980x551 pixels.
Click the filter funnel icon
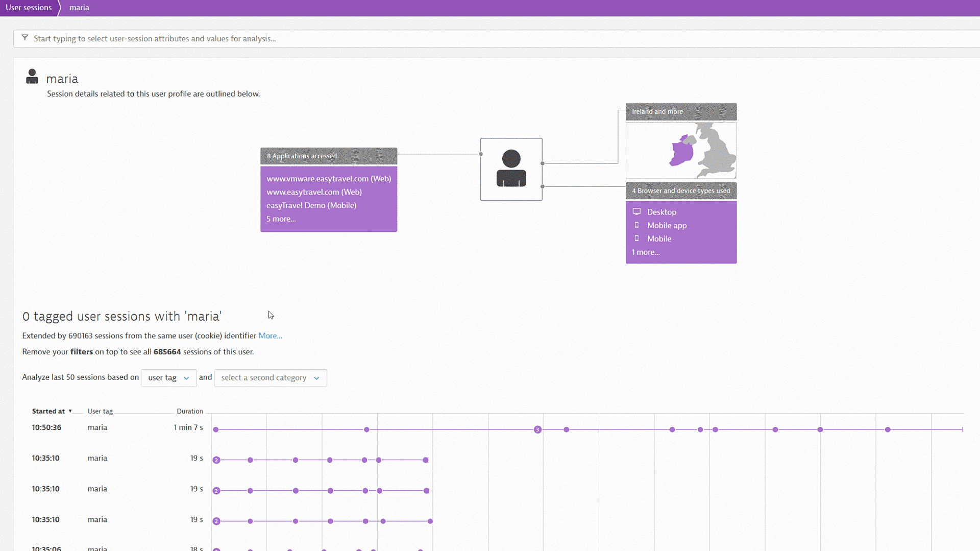coord(24,38)
